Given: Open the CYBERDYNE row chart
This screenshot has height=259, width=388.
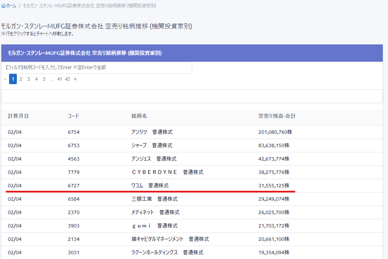Looking at the screenshot, I should tap(167, 172).
